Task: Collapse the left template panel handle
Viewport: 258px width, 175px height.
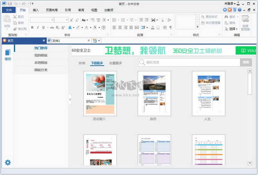Action: click(70, 99)
